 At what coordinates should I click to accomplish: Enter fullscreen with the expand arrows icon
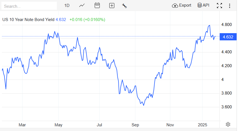(x=219, y=6)
